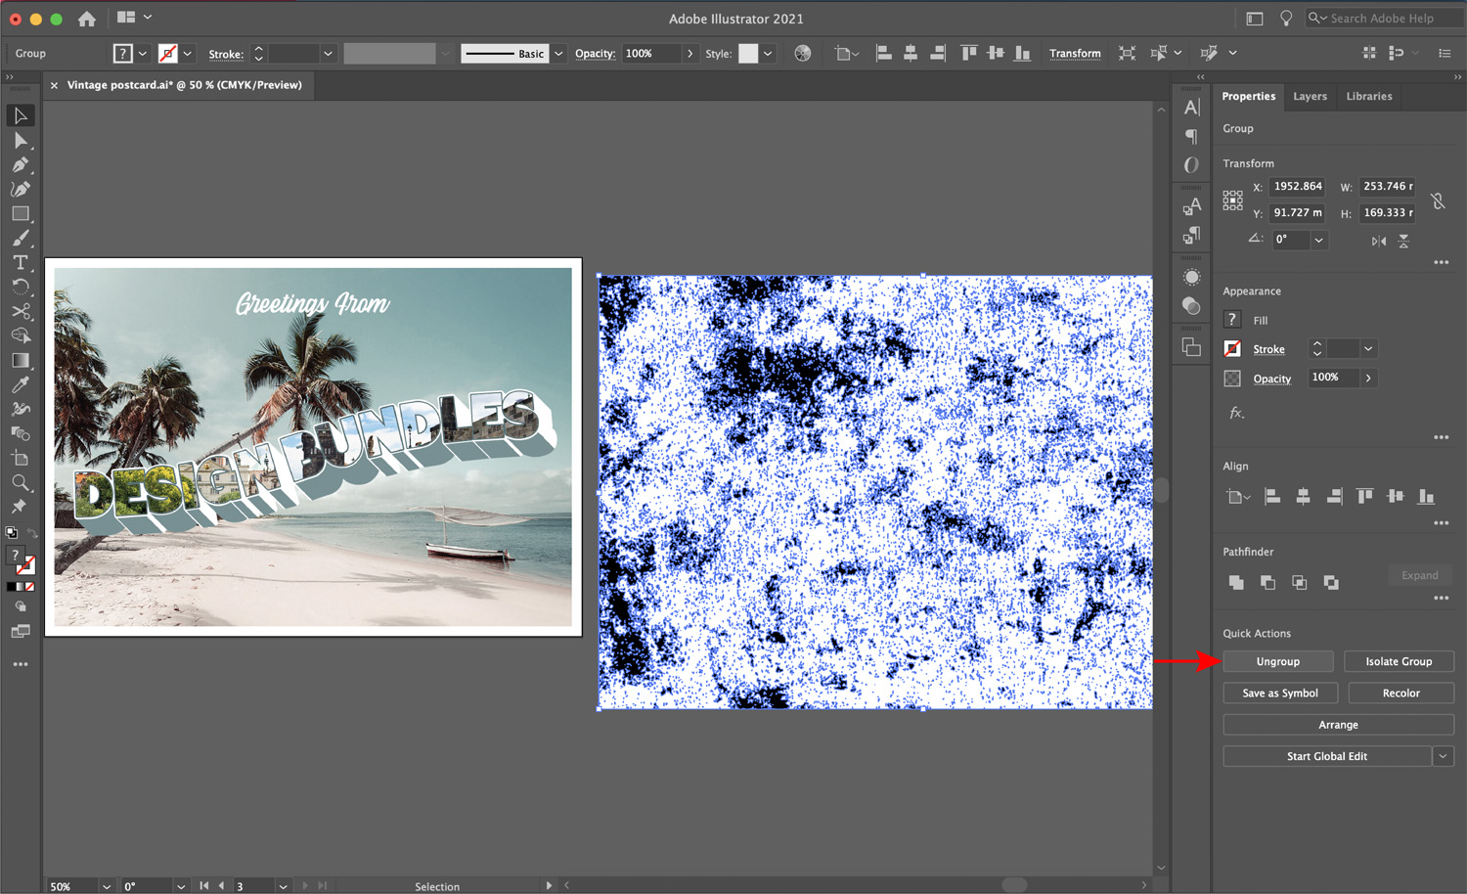Click Unite in the Pathfinder section

pos(1236,582)
